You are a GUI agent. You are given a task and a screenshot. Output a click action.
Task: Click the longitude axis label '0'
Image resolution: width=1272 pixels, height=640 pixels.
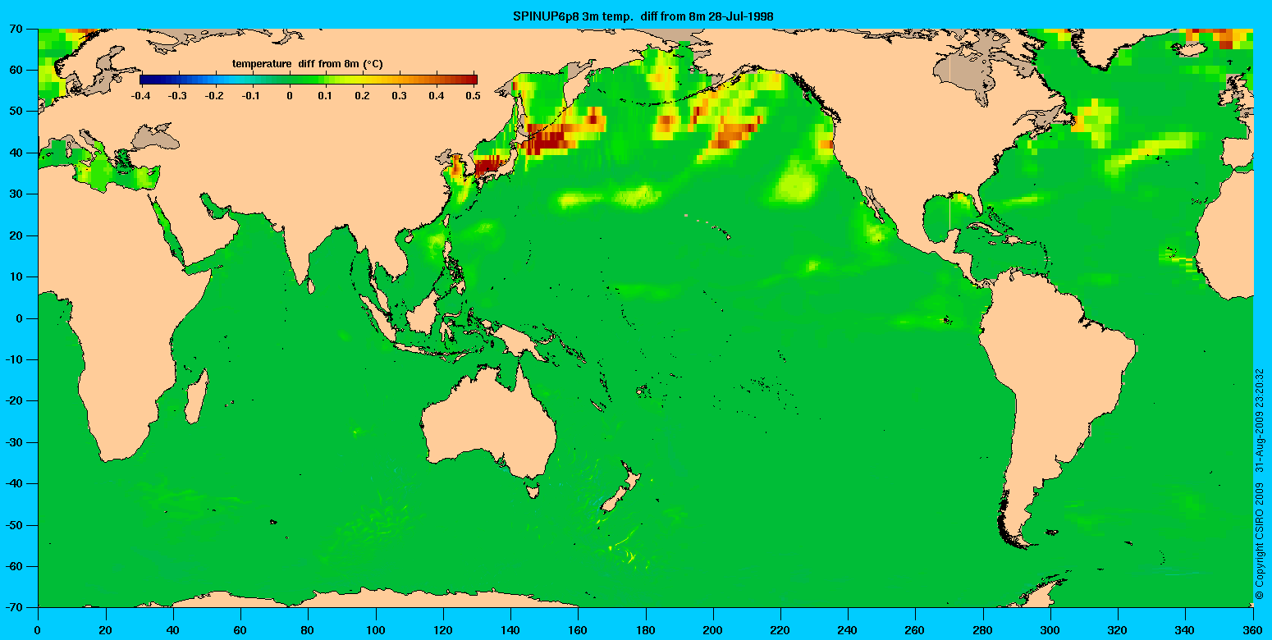(38, 632)
